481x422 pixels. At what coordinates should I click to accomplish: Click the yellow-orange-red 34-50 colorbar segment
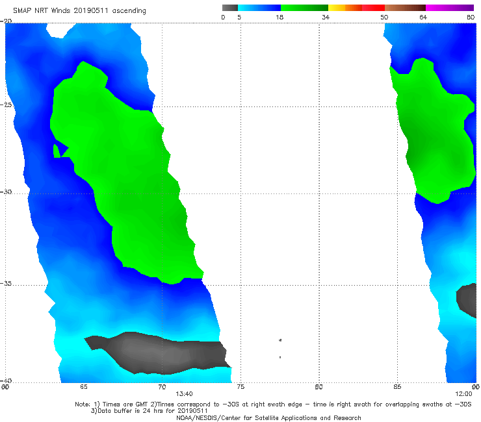click(356, 8)
